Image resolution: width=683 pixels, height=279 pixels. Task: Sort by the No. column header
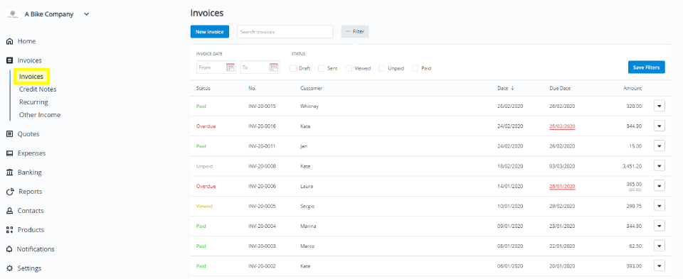[252, 88]
